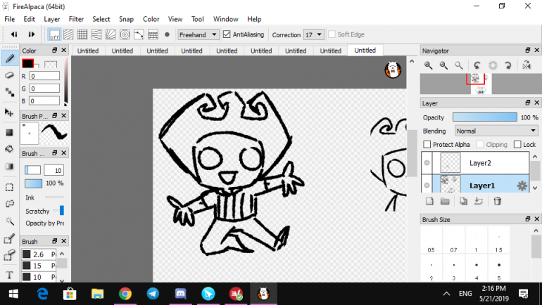Image resolution: width=542 pixels, height=305 pixels.
Task: Rotate canvas left in Navigator
Action: pos(477,65)
